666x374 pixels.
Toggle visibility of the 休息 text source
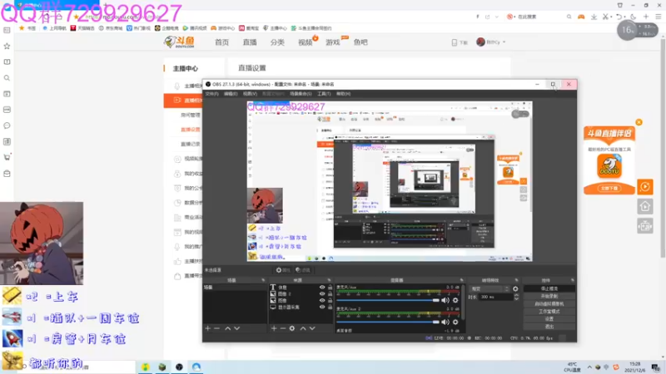(322, 287)
